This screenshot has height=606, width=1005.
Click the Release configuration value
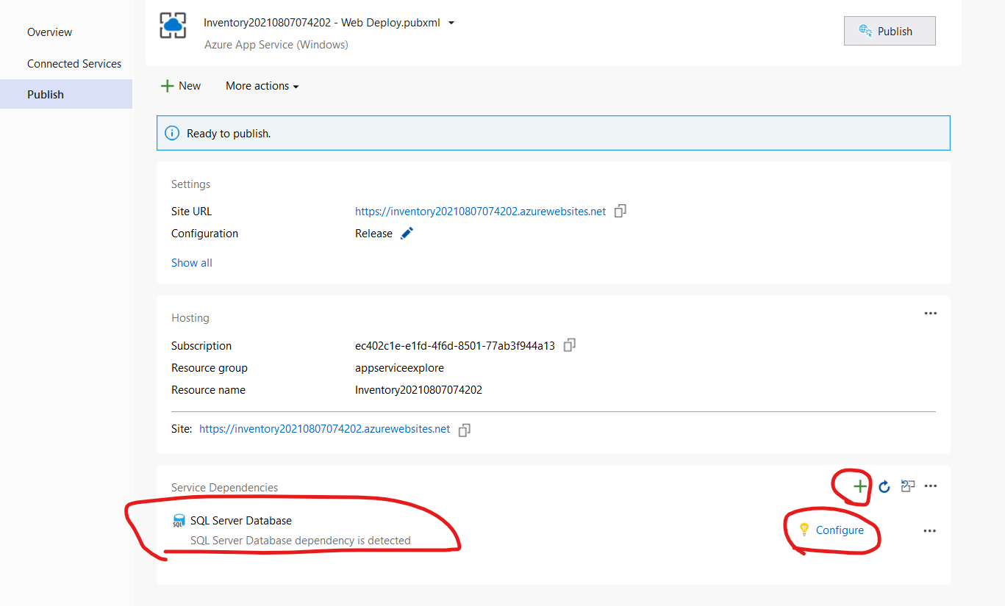373,234
